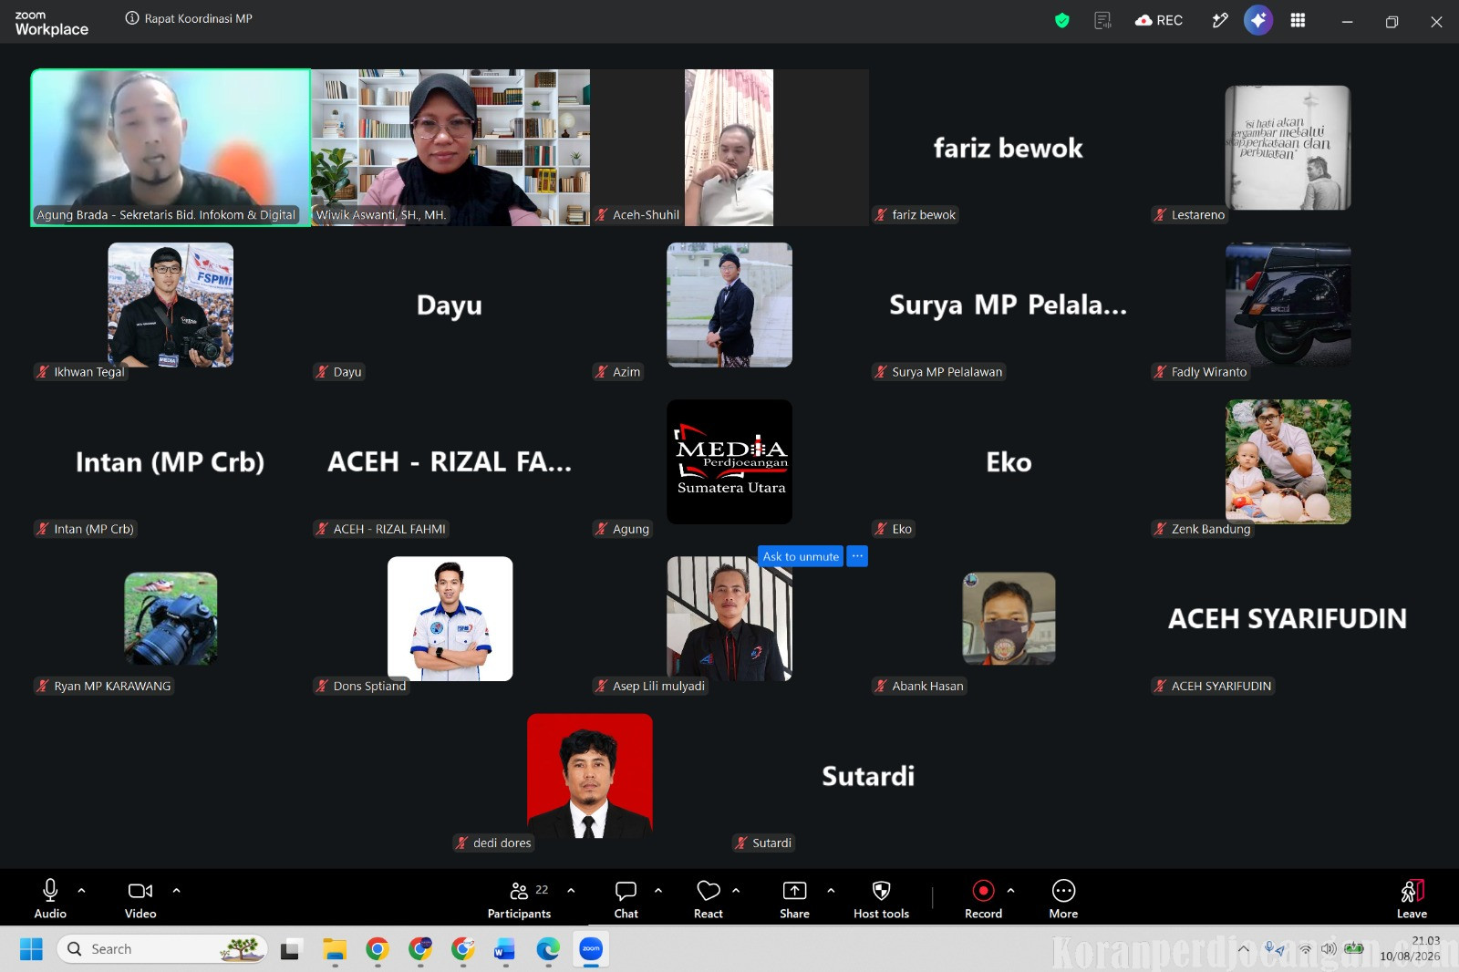Select Abank Hasan's masked profile picture
The width and height of the screenshot is (1459, 972).
click(x=1009, y=618)
